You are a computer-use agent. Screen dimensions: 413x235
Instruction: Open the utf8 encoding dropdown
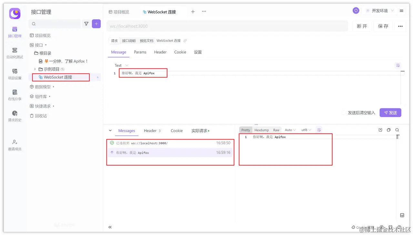(306, 130)
